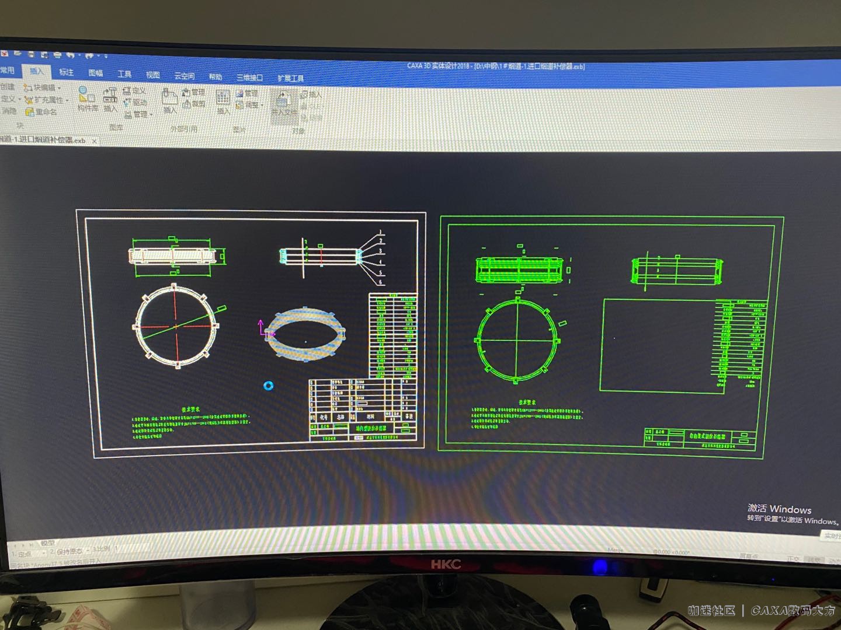
Task: Click the CAXA application logo icon
Action: (4, 54)
